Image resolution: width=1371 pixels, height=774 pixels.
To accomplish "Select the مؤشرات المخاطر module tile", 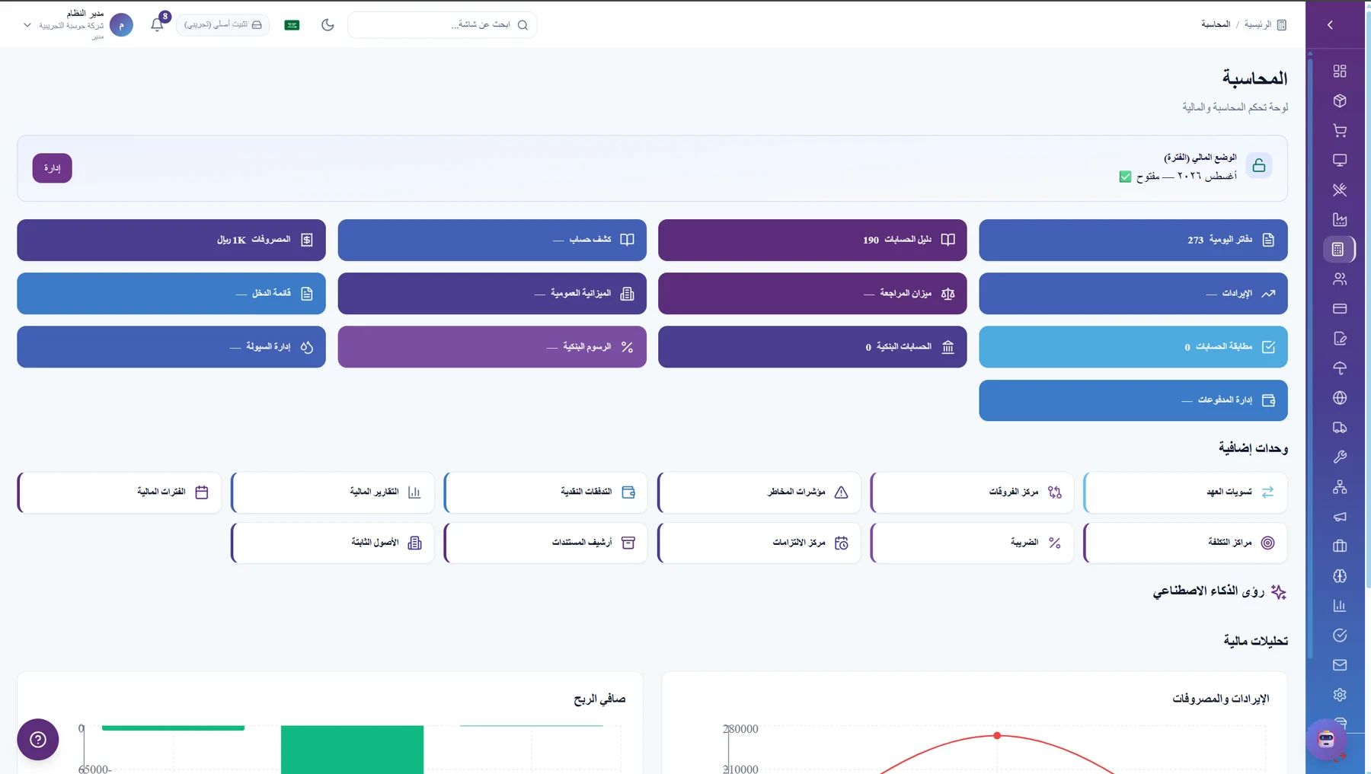I will (759, 492).
